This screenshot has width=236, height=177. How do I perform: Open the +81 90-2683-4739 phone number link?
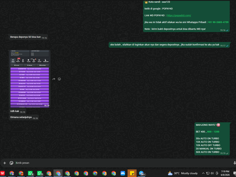click(x=218, y=22)
